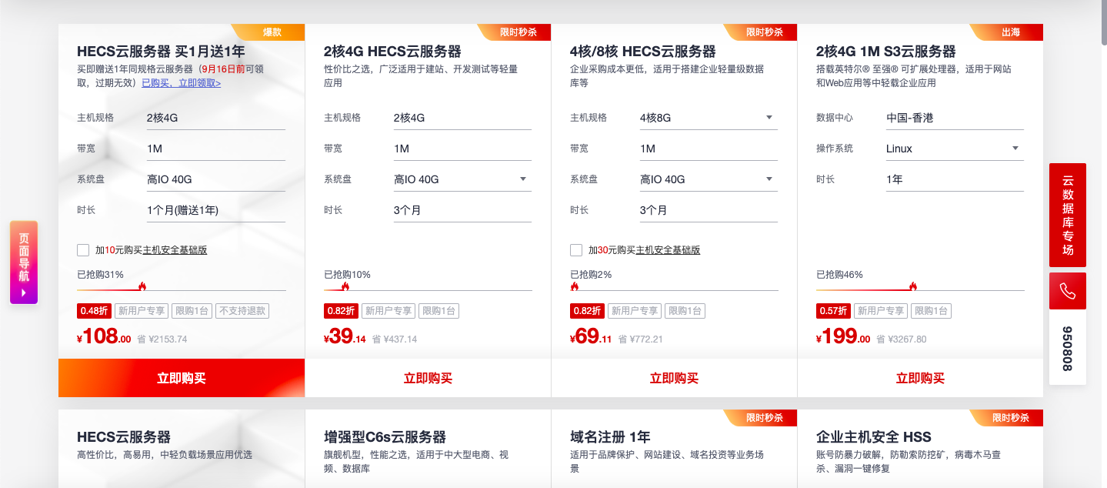Viewport: 1107px width, 488px height.
Task: Click the 已抢购10% progress bar
Action: (428, 290)
